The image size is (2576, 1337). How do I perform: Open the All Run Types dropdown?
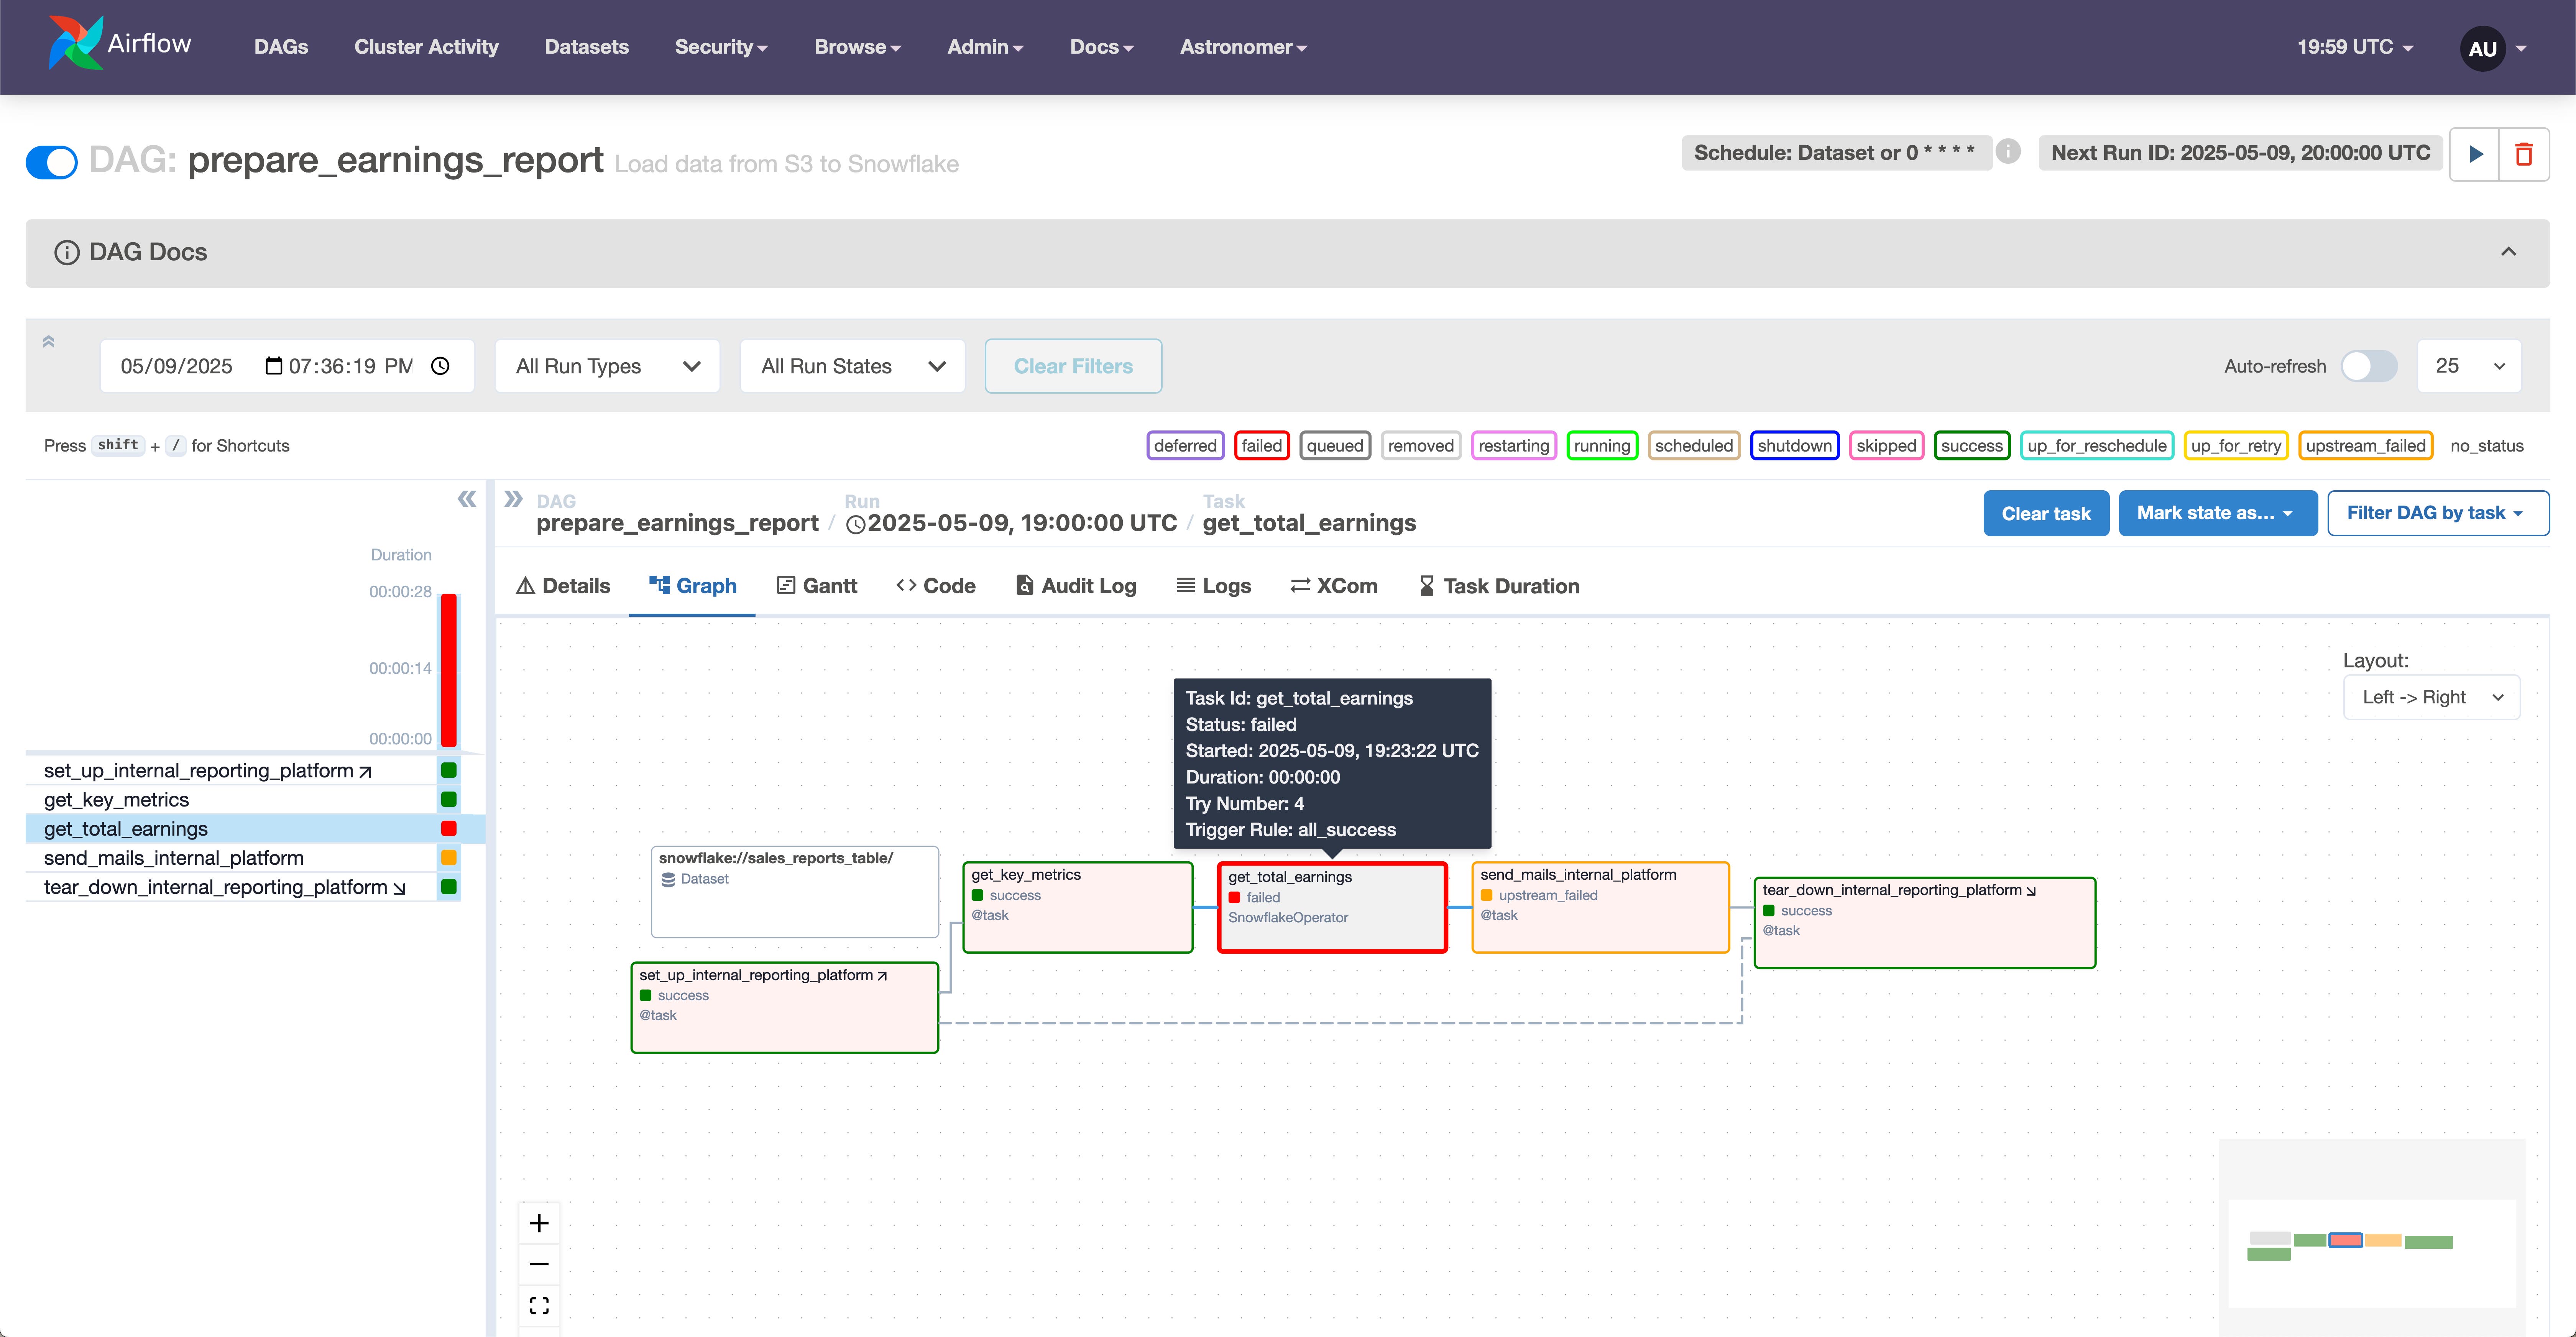(x=607, y=366)
